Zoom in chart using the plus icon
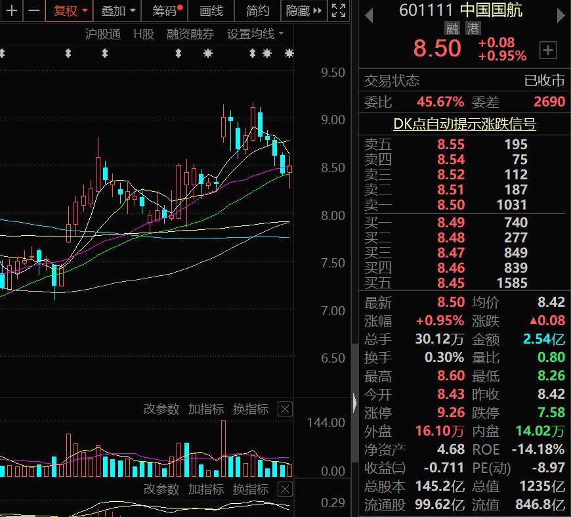Viewport: 571px width, 517px height. (11, 11)
